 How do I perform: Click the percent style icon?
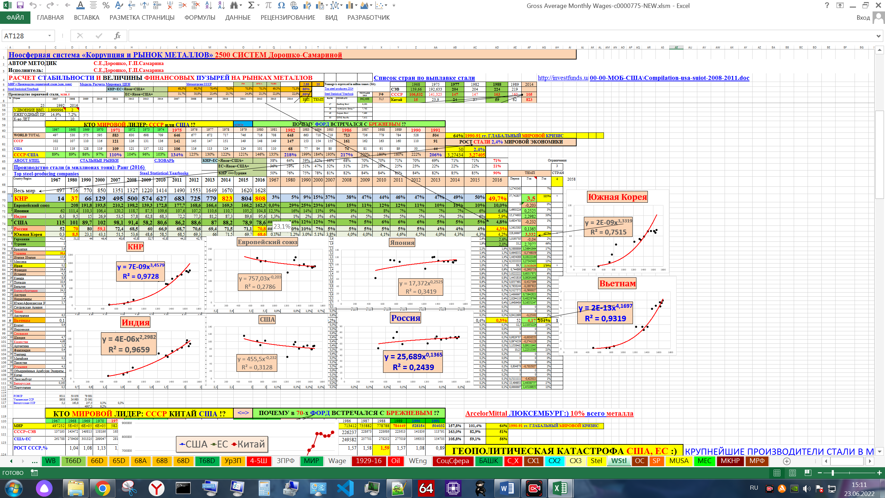pos(106,5)
